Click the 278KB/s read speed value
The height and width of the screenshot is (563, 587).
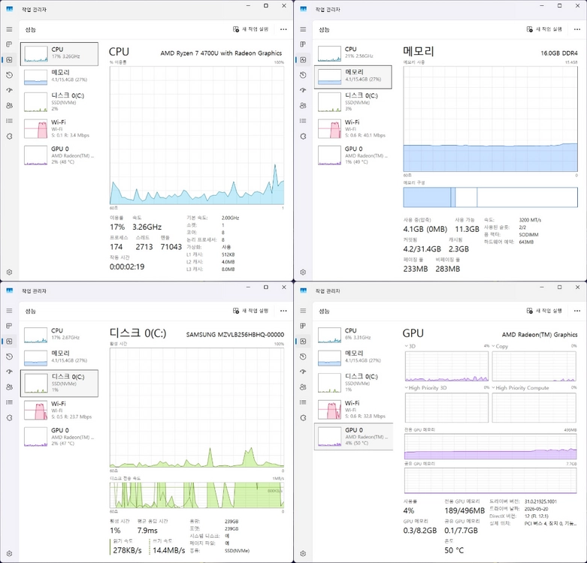coord(127,550)
